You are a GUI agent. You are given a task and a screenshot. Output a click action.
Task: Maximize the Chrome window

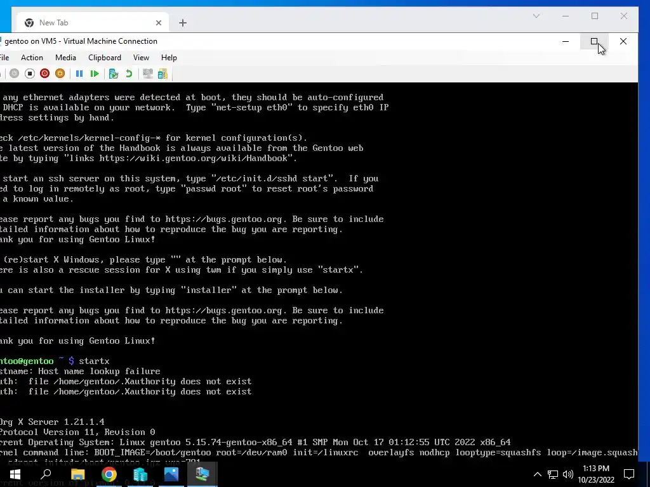[595, 16]
